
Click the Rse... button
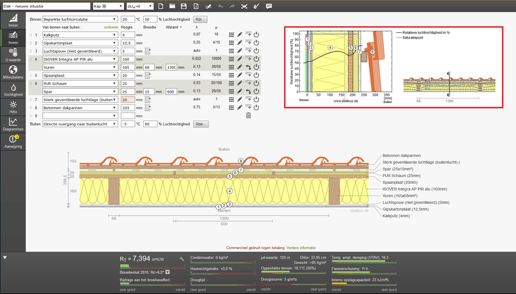pyautogui.click(x=201, y=124)
